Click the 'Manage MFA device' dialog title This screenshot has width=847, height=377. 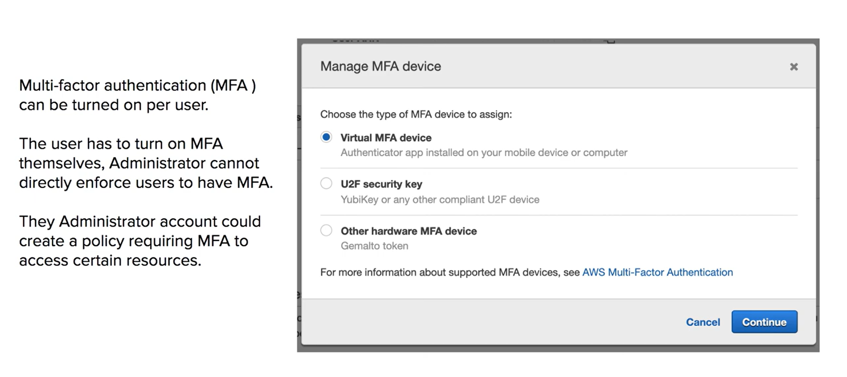381,66
